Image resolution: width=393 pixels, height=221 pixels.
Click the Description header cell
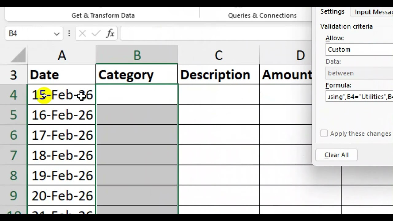219,75
